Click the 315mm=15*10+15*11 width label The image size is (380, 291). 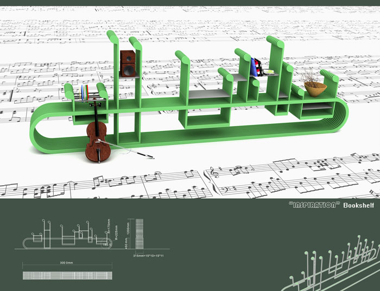pyautogui.click(x=148, y=257)
